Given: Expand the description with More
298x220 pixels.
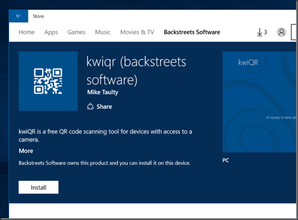Looking at the screenshot, I should [26, 151].
